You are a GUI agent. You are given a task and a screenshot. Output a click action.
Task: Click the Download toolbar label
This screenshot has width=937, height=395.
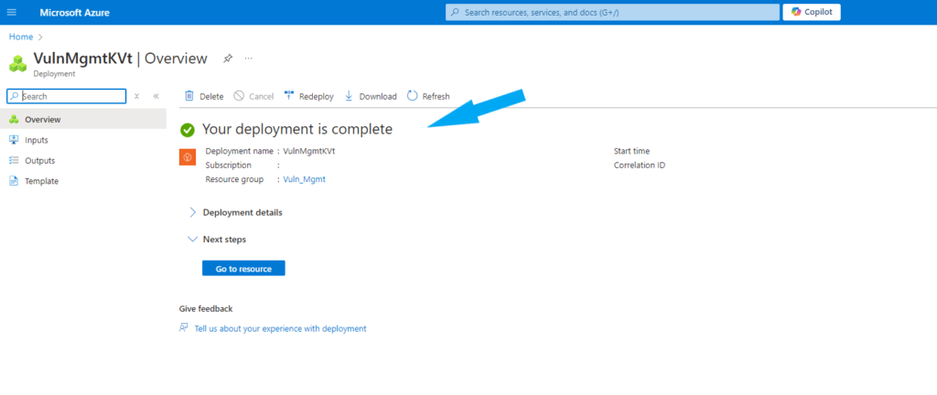(x=378, y=97)
